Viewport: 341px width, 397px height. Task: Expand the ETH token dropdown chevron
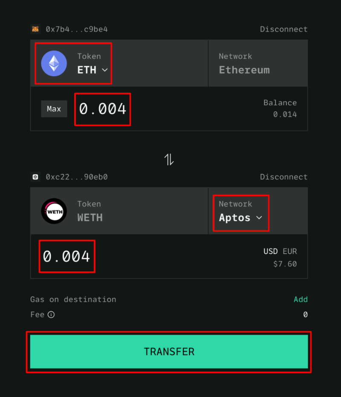point(105,70)
